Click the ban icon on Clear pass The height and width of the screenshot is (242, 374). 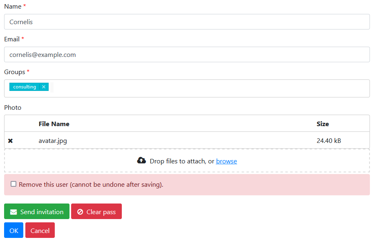80,211
